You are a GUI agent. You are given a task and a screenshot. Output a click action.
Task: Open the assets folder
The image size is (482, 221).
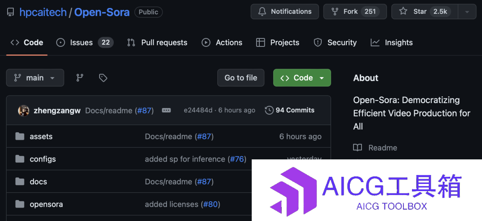tap(41, 137)
